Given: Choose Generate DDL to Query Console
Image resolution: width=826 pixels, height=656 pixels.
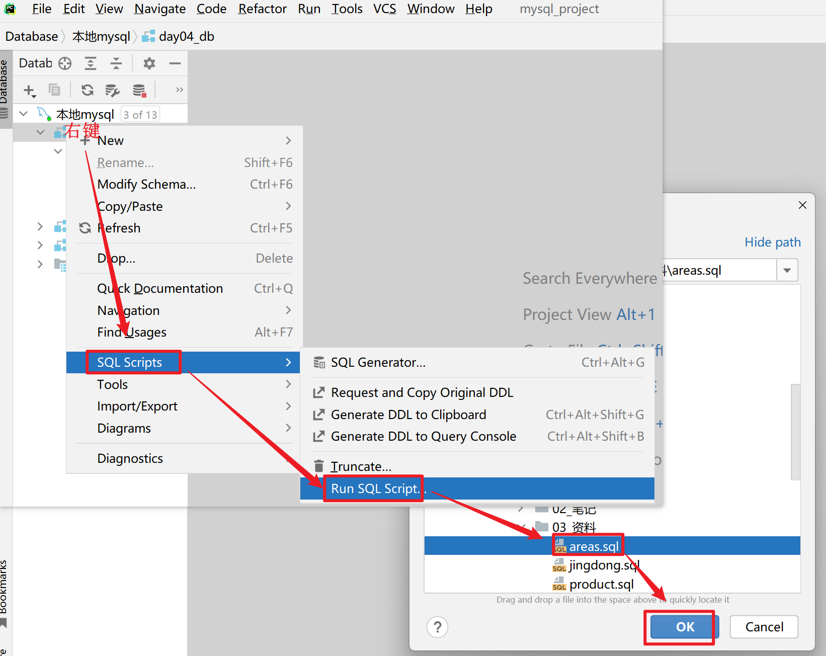Looking at the screenshot, I should 477,436.
